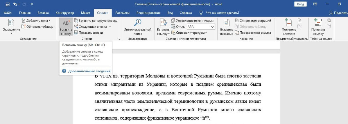Insert an endnote with Вставить концевую сноску
Image resolution: width=348 pixels, height=124 pixels.
(96, 21)
